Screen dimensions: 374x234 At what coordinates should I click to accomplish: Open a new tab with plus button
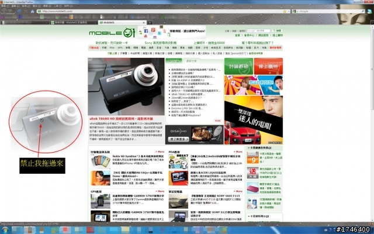(x=150, y=22)
